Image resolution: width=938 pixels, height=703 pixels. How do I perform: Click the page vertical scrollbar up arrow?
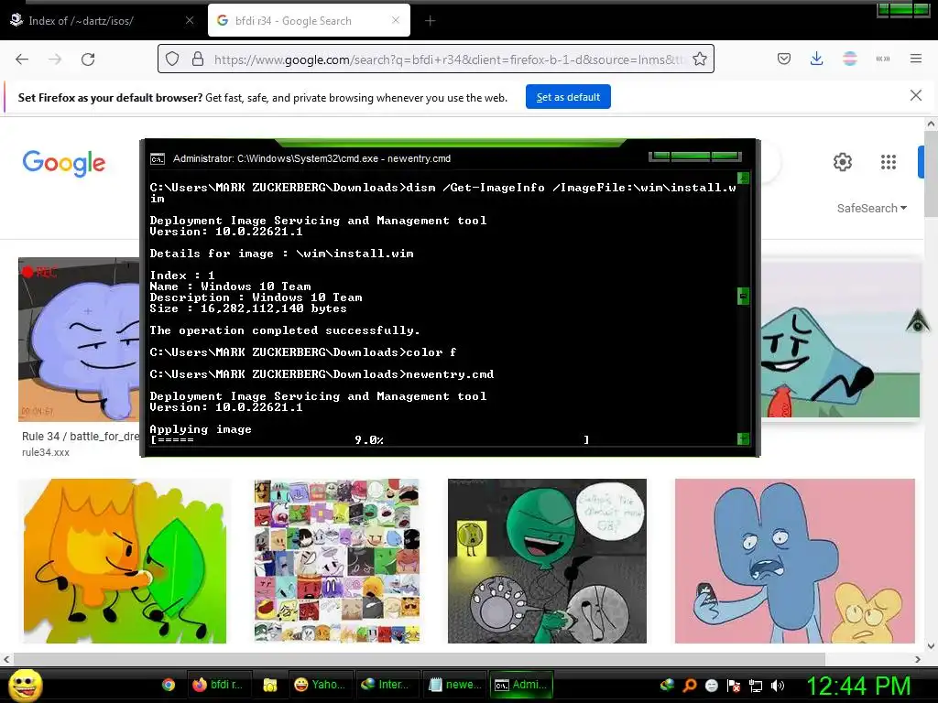[931, 124]
